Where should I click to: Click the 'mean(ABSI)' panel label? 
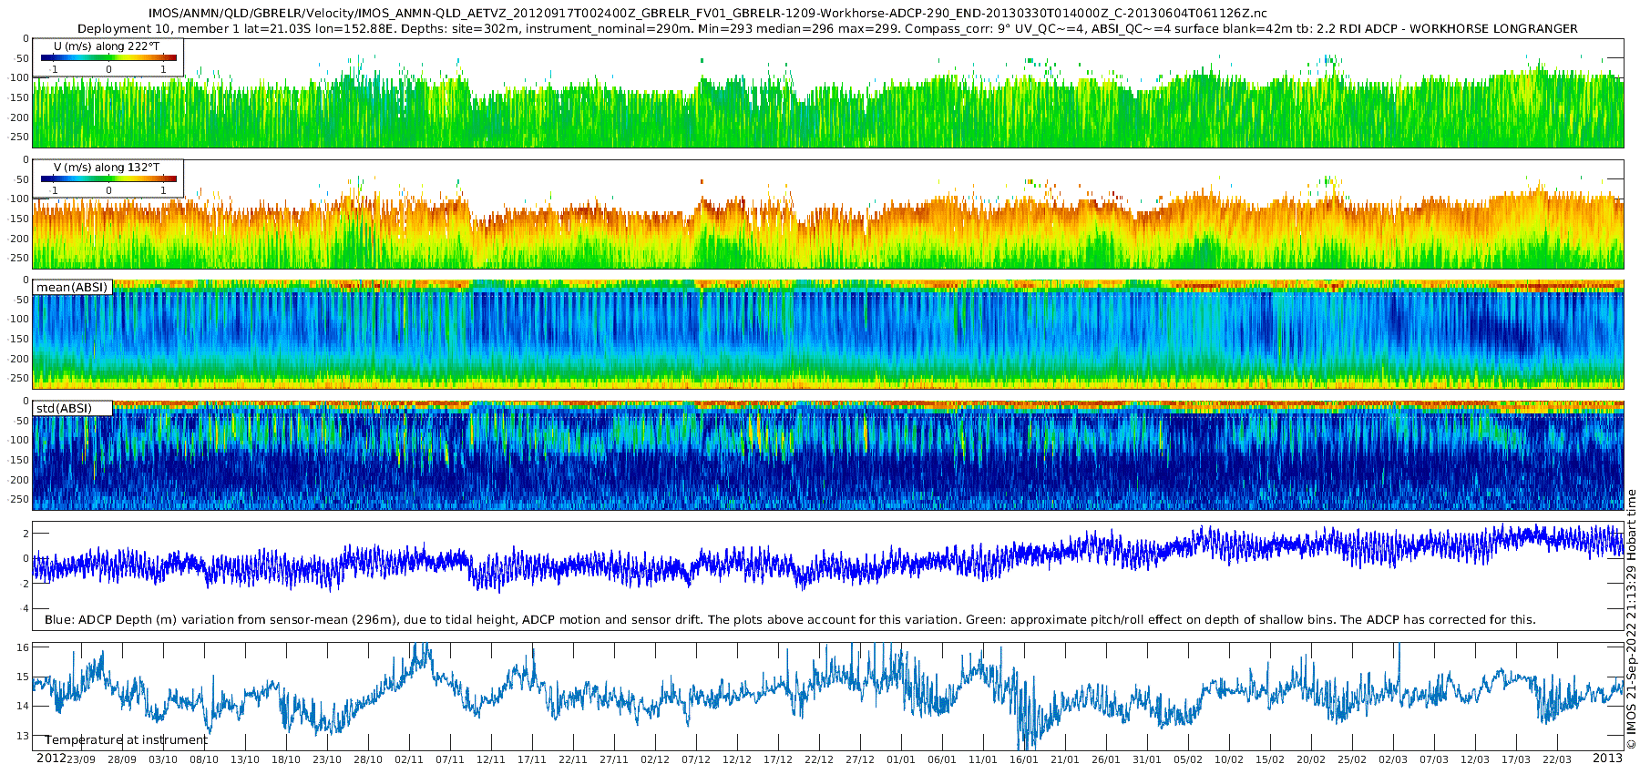pyautogui.click(x=72, y=287)
